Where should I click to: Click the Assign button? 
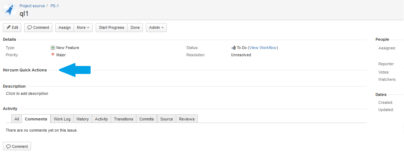(65, 27)
